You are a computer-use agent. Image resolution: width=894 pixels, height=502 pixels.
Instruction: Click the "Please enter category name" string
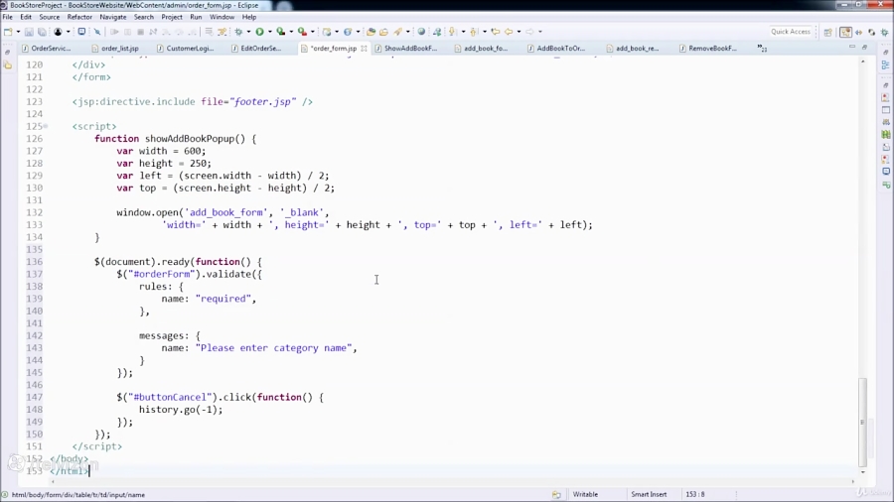[274, 348]
